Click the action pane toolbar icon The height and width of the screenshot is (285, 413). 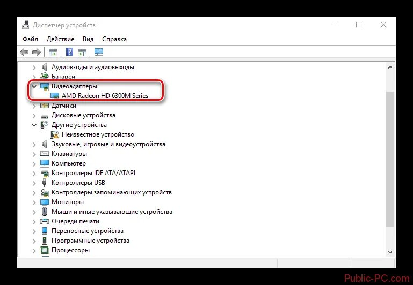[x=82, y=52]
